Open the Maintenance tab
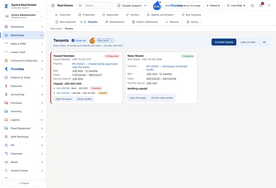Viewport: 276px width, 188px height. (x=115, y=22)
